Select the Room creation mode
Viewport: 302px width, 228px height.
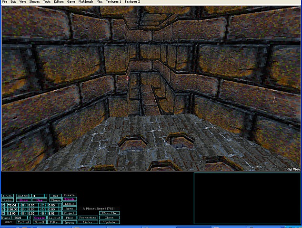coord(70,222)
